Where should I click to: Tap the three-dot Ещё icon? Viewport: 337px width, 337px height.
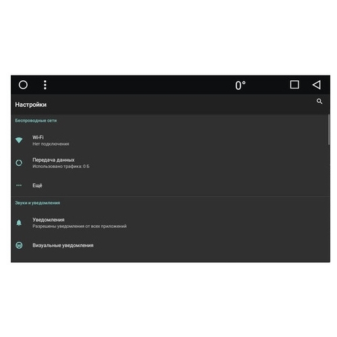19,185
